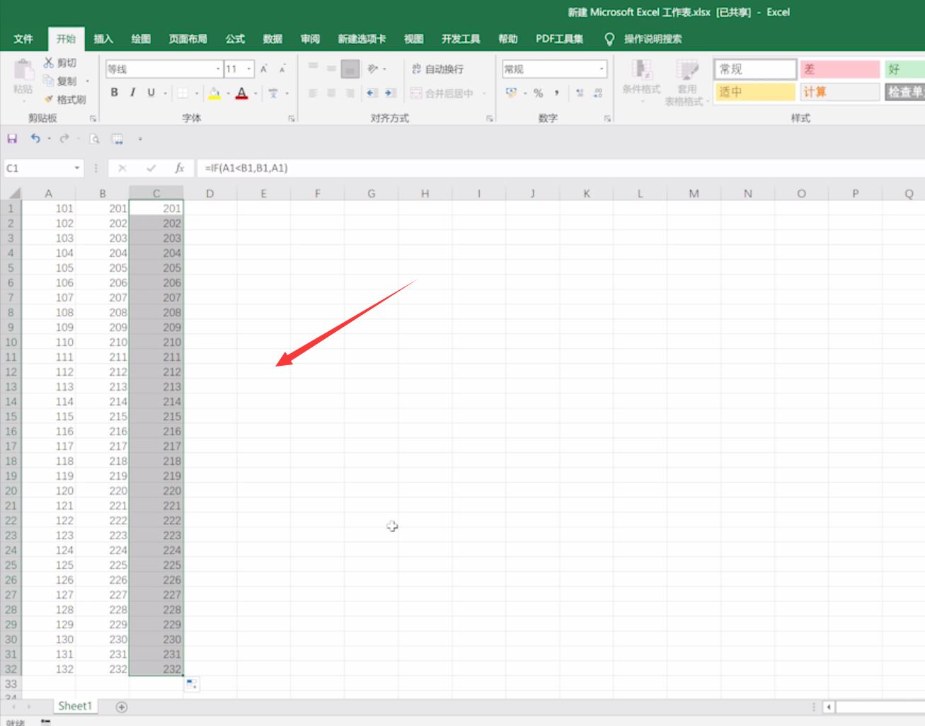Activate the Format Painter (格式刷)
The image size is (925, 726).
pyautogui.click(x=64, y=99)
